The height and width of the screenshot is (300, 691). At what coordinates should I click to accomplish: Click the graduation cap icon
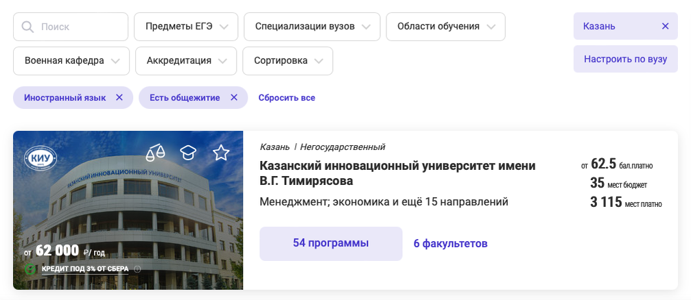click(x=188, y=153)
